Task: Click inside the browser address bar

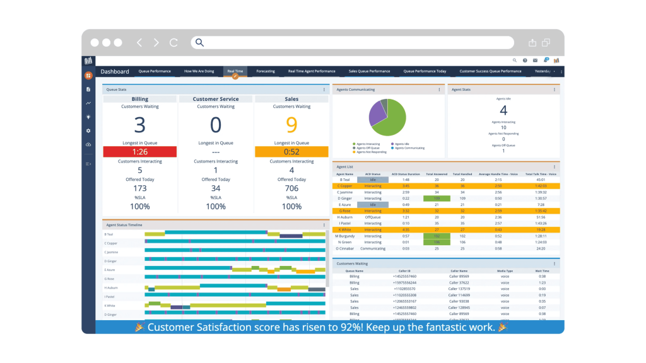Action: pos(347,42)
